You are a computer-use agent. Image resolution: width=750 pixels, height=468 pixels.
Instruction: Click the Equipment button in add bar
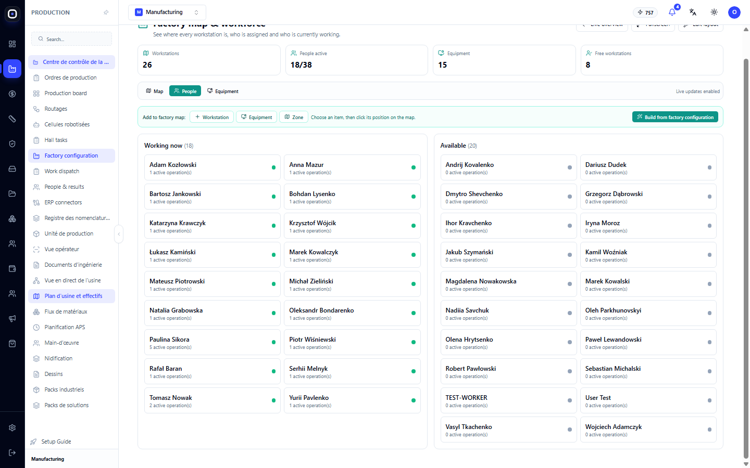click(x=256, y=117)
